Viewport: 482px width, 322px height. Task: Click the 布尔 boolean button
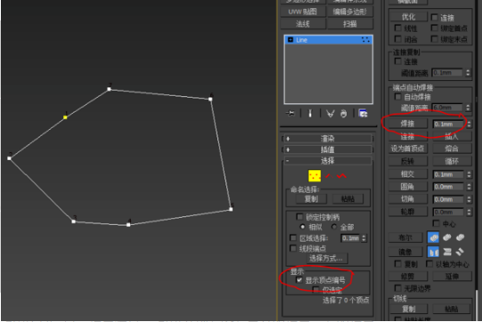[x=405, y=237]
